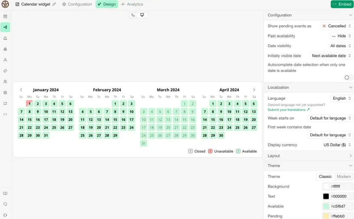The width and height of the screenshot is (354, 219).
Task: Collapse the Configuration section
Action: pos(309,15)
